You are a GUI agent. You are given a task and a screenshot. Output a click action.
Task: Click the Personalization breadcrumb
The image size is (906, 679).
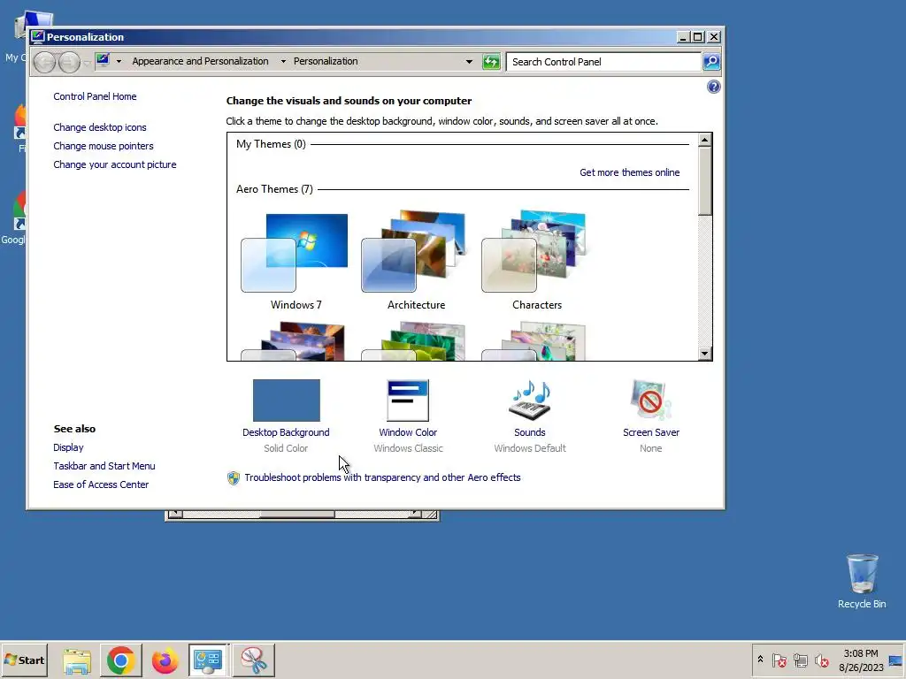tap(326, 61)
